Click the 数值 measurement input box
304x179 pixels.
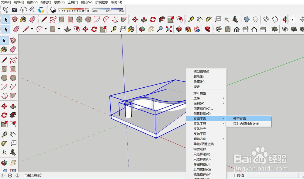click(x=272, y=176)
